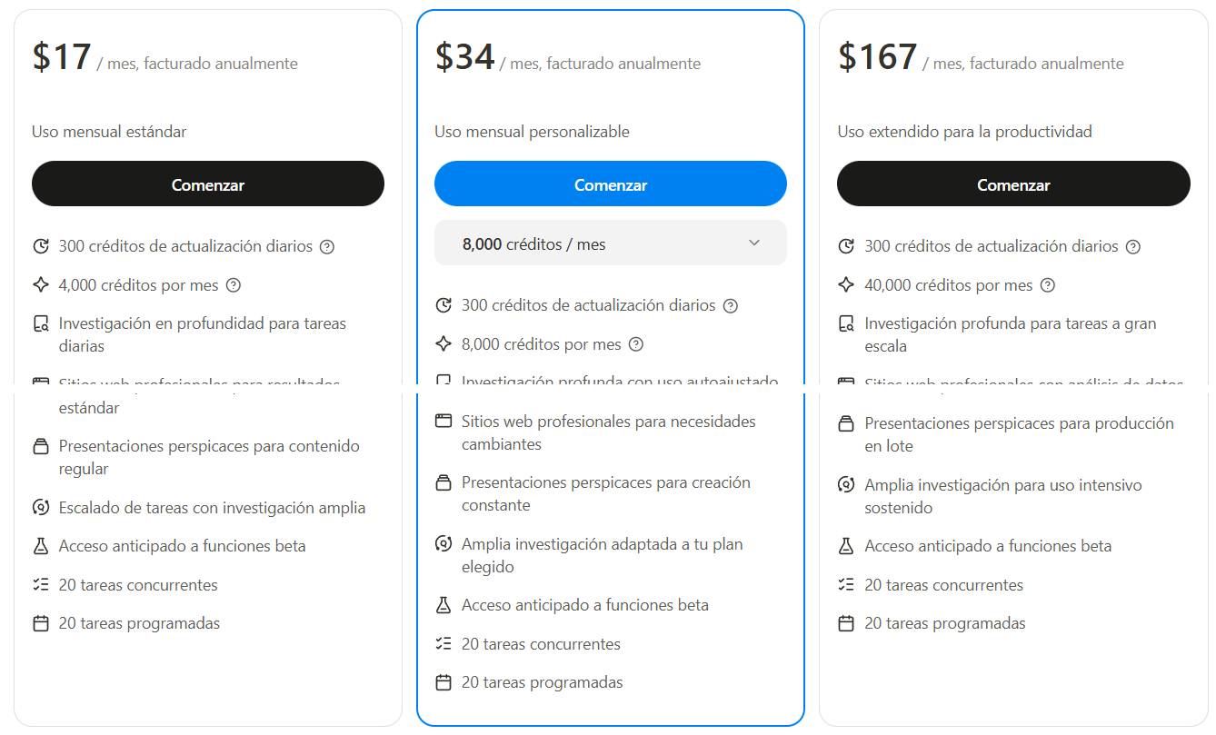This screenshot has height=735, width=1216.
Task: Click browser icon beside "Sitios web profesionales para necesidades cambiantes"
Action: pos(443,422)
